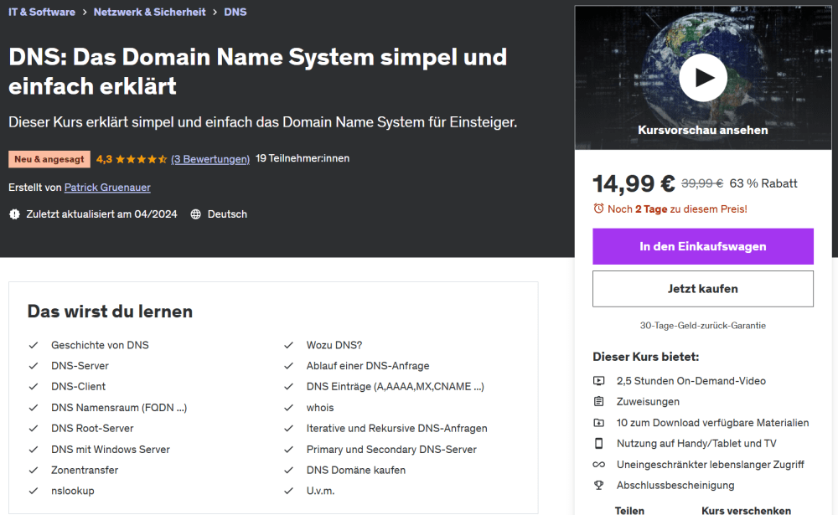
Task: Click the download icon by verfügbare Materialien
Action: click(598, 423)
